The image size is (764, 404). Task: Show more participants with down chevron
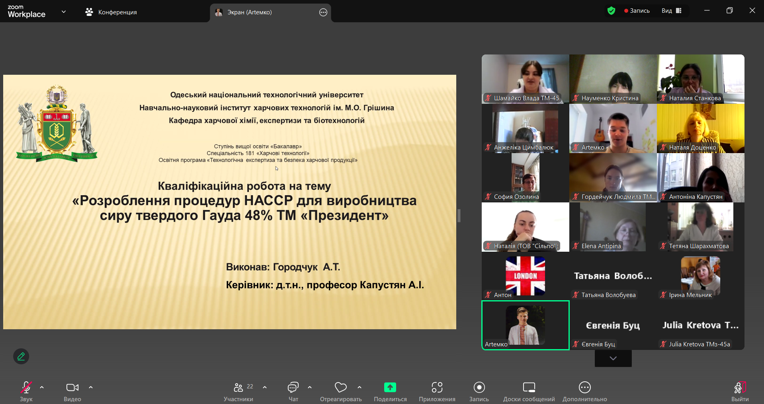[613, 358]
